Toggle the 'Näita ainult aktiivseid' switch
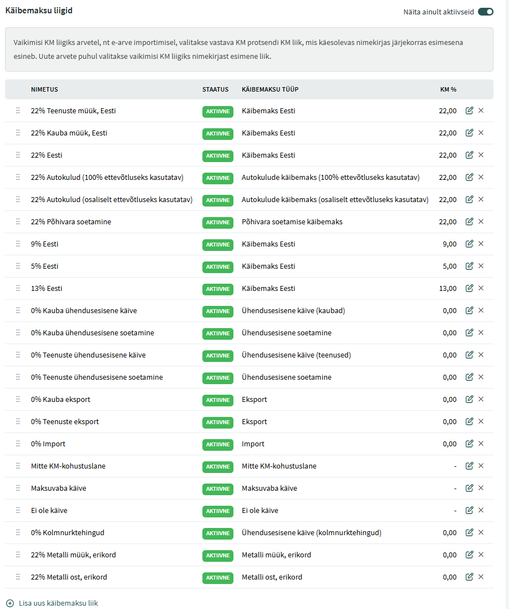The image size is (509, 609). [485, 12]
